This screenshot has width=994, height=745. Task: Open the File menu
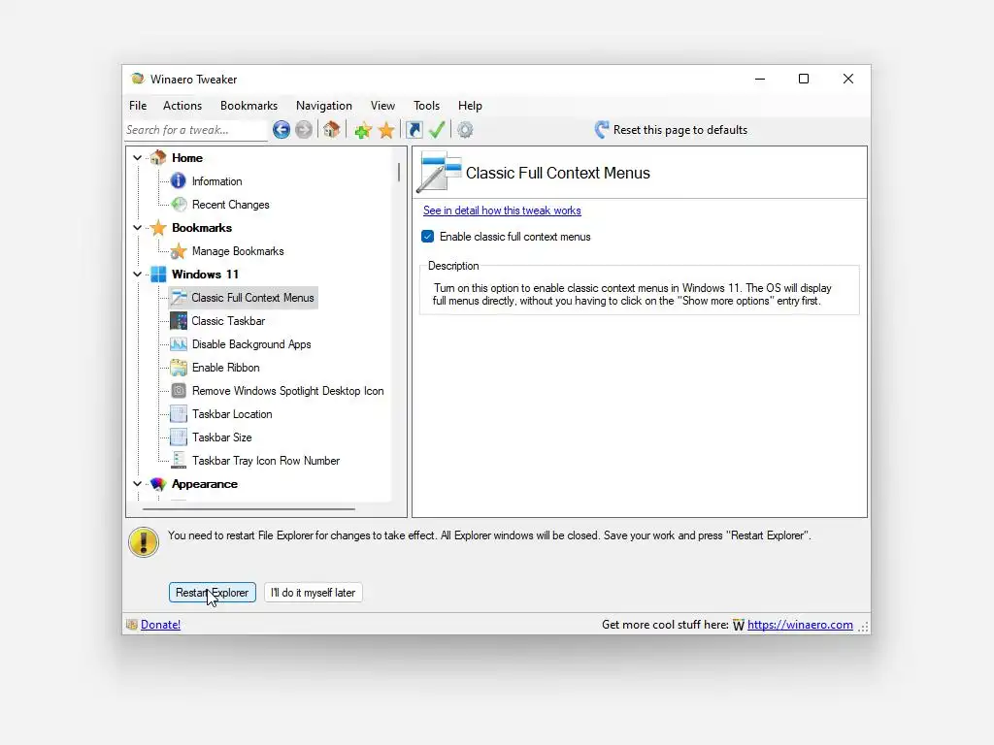(138, 106)
